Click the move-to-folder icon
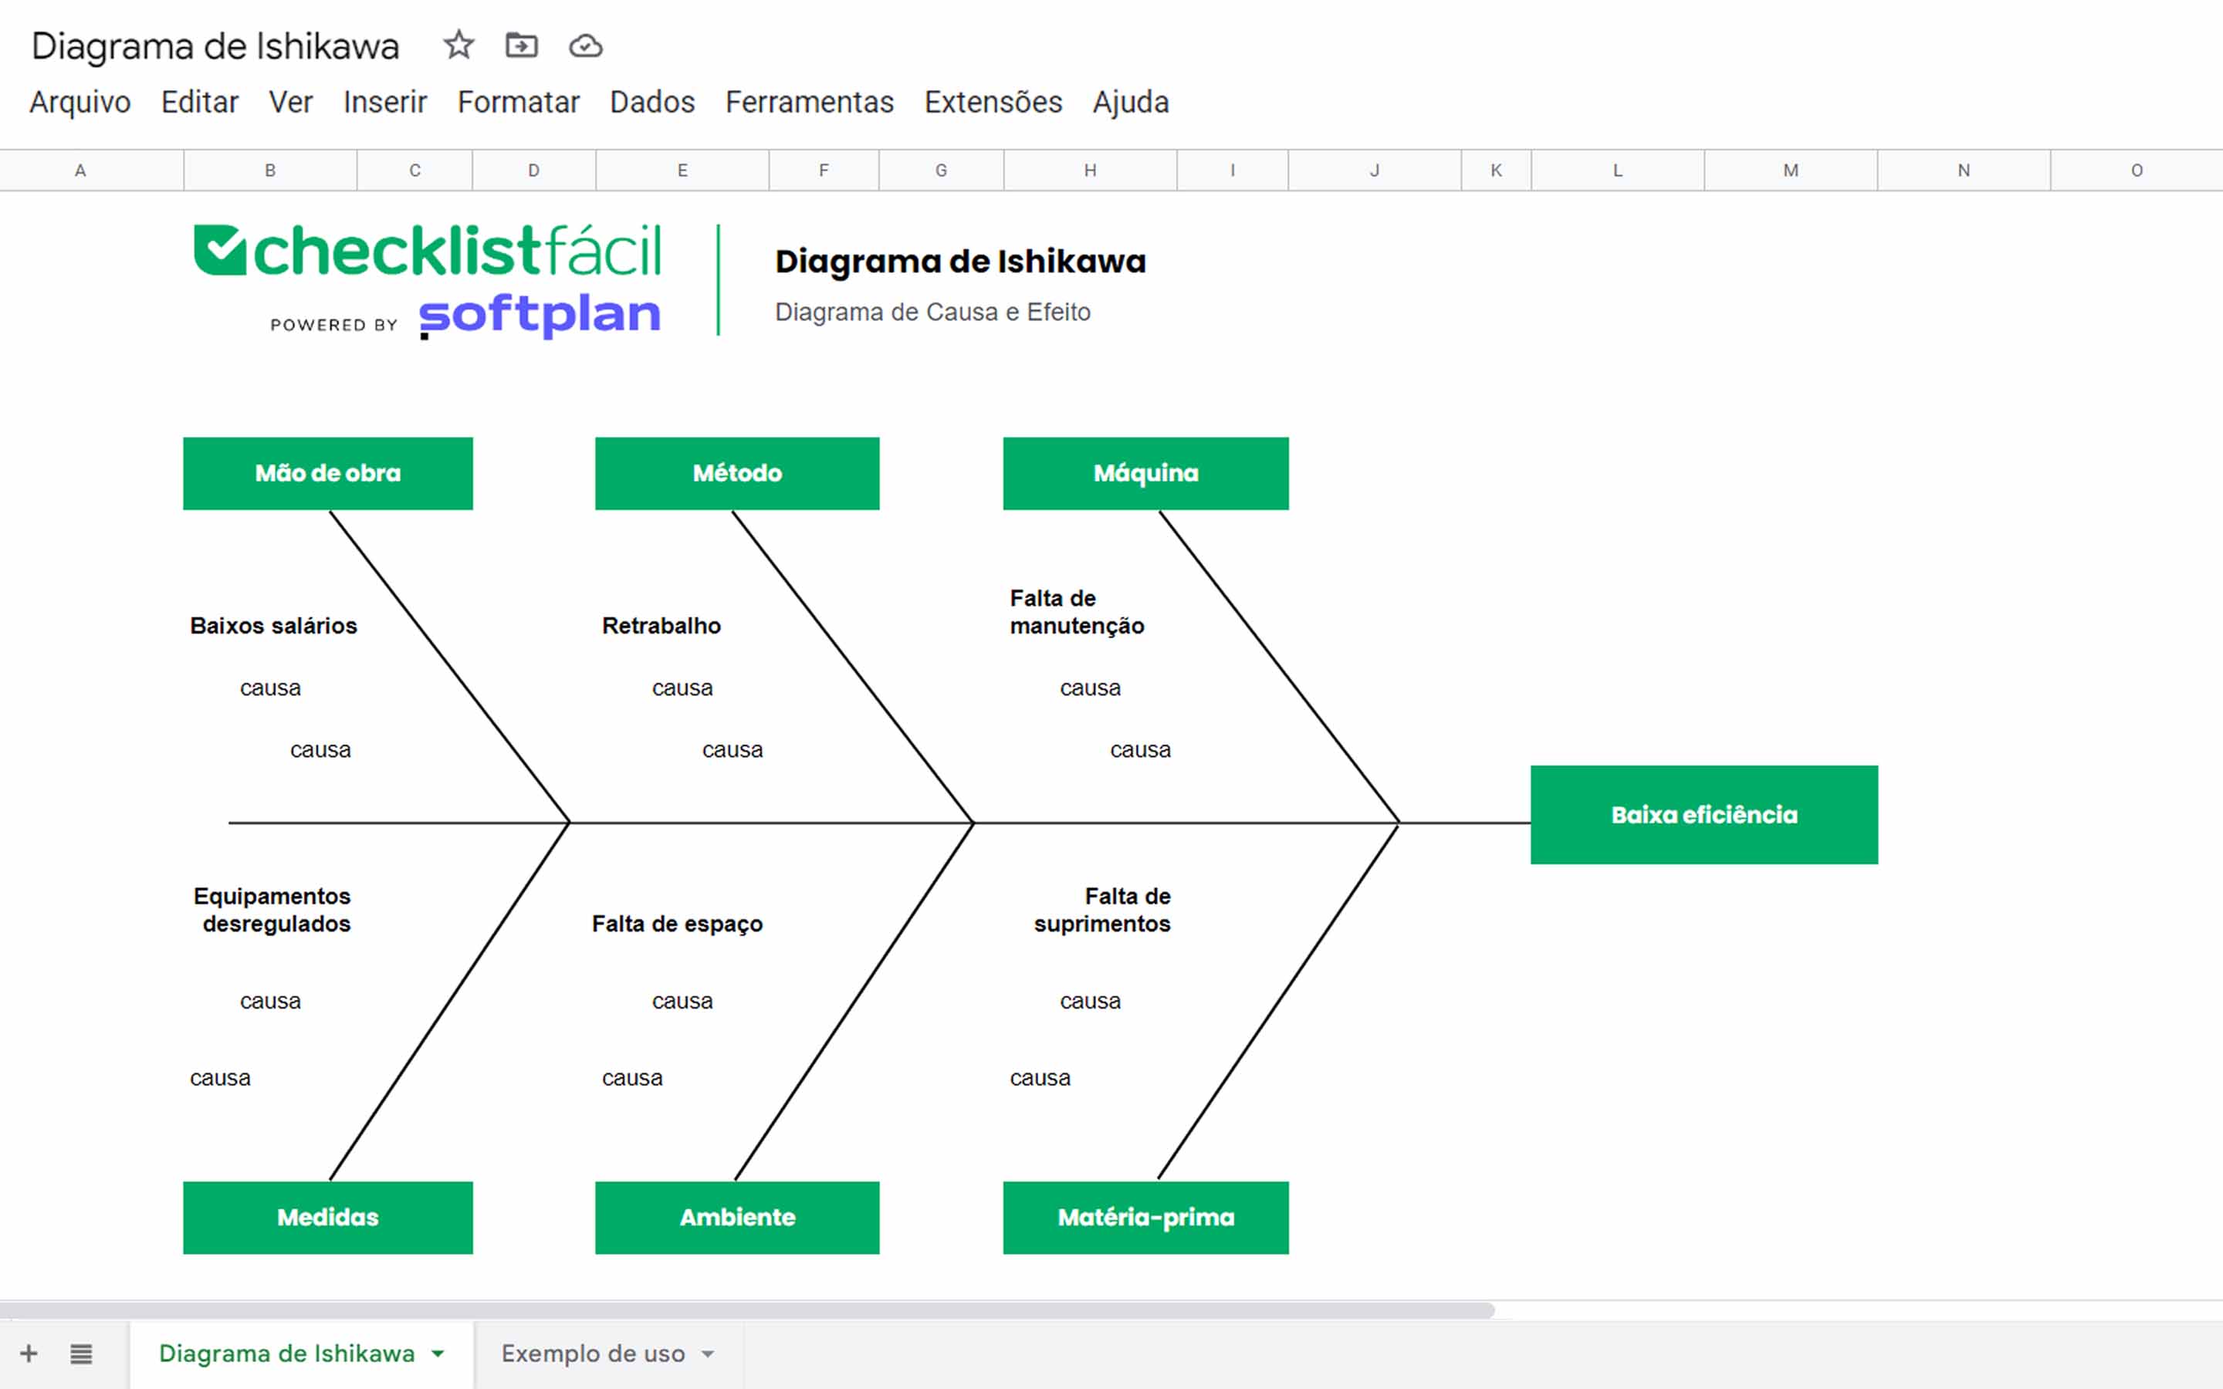 tap(521, 46)
